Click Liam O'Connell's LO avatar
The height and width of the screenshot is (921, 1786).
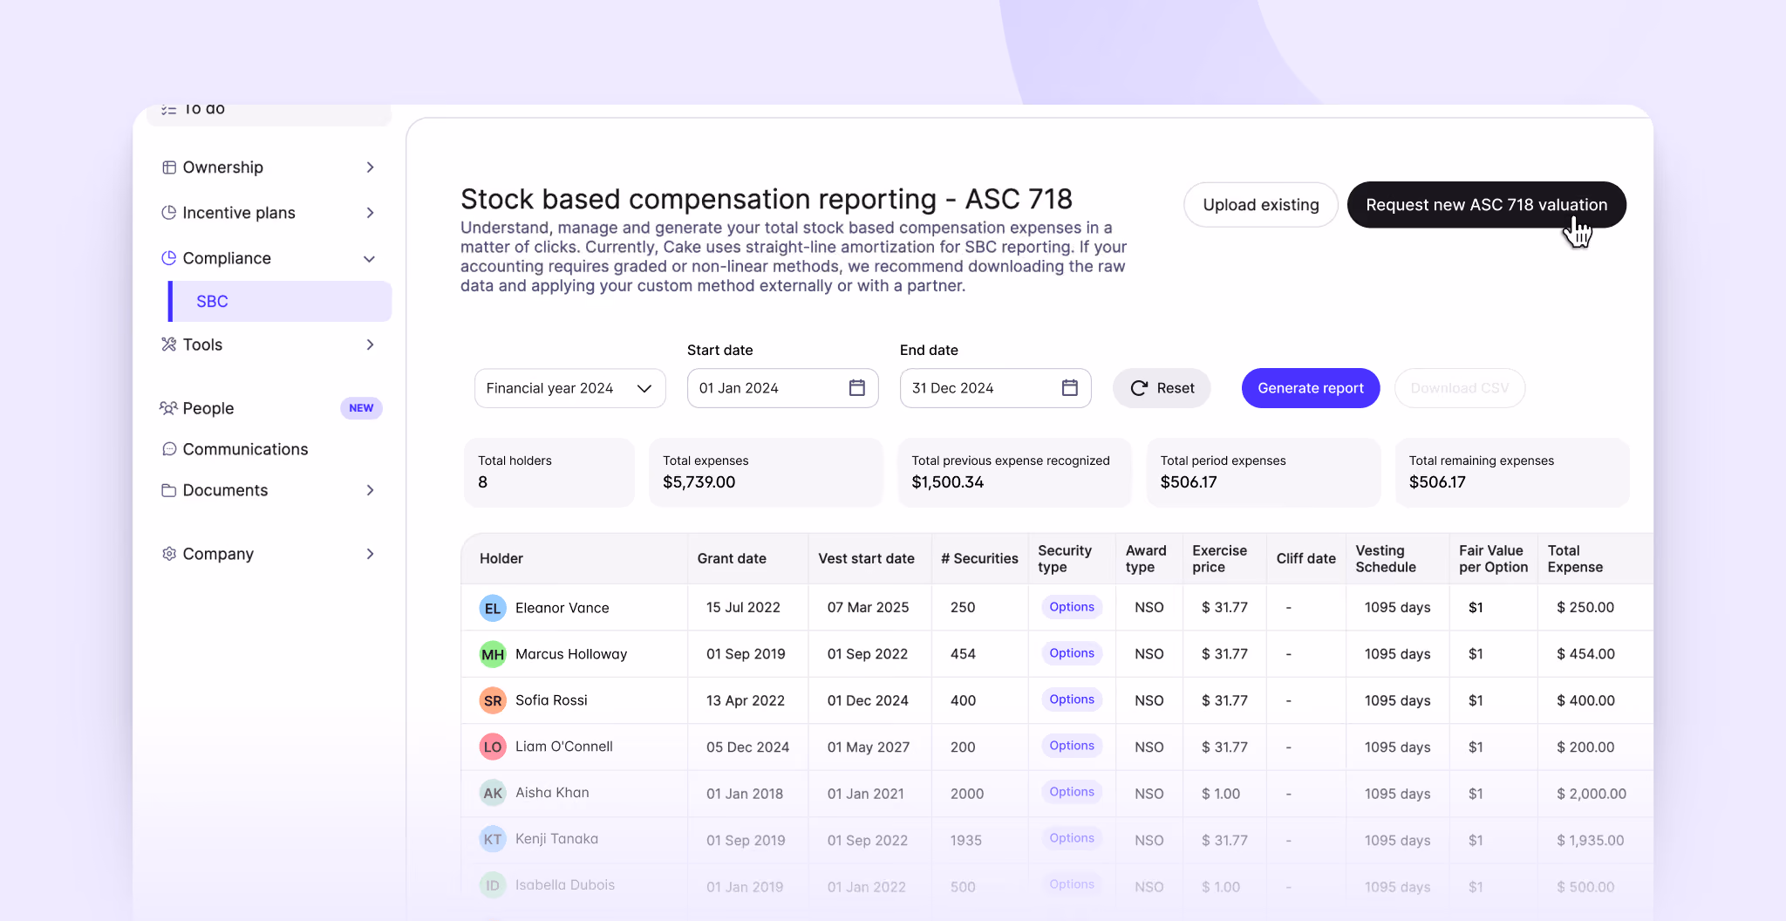[x=493, y=747]
